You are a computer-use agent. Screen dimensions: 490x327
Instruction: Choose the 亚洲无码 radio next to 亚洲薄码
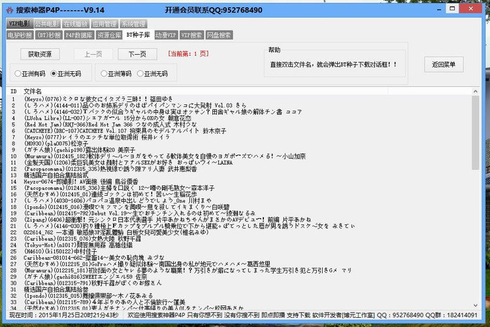pyautogui.click(x=152, y=74)
